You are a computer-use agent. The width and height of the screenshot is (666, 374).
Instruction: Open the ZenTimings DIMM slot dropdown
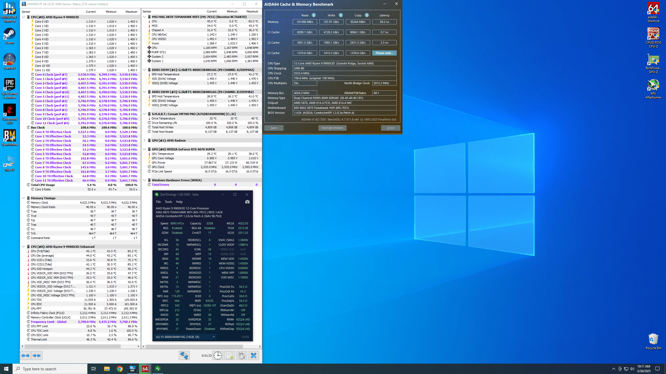tap(185, 337)
